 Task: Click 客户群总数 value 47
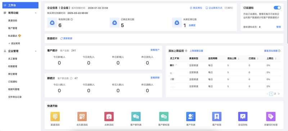point(76,78)
